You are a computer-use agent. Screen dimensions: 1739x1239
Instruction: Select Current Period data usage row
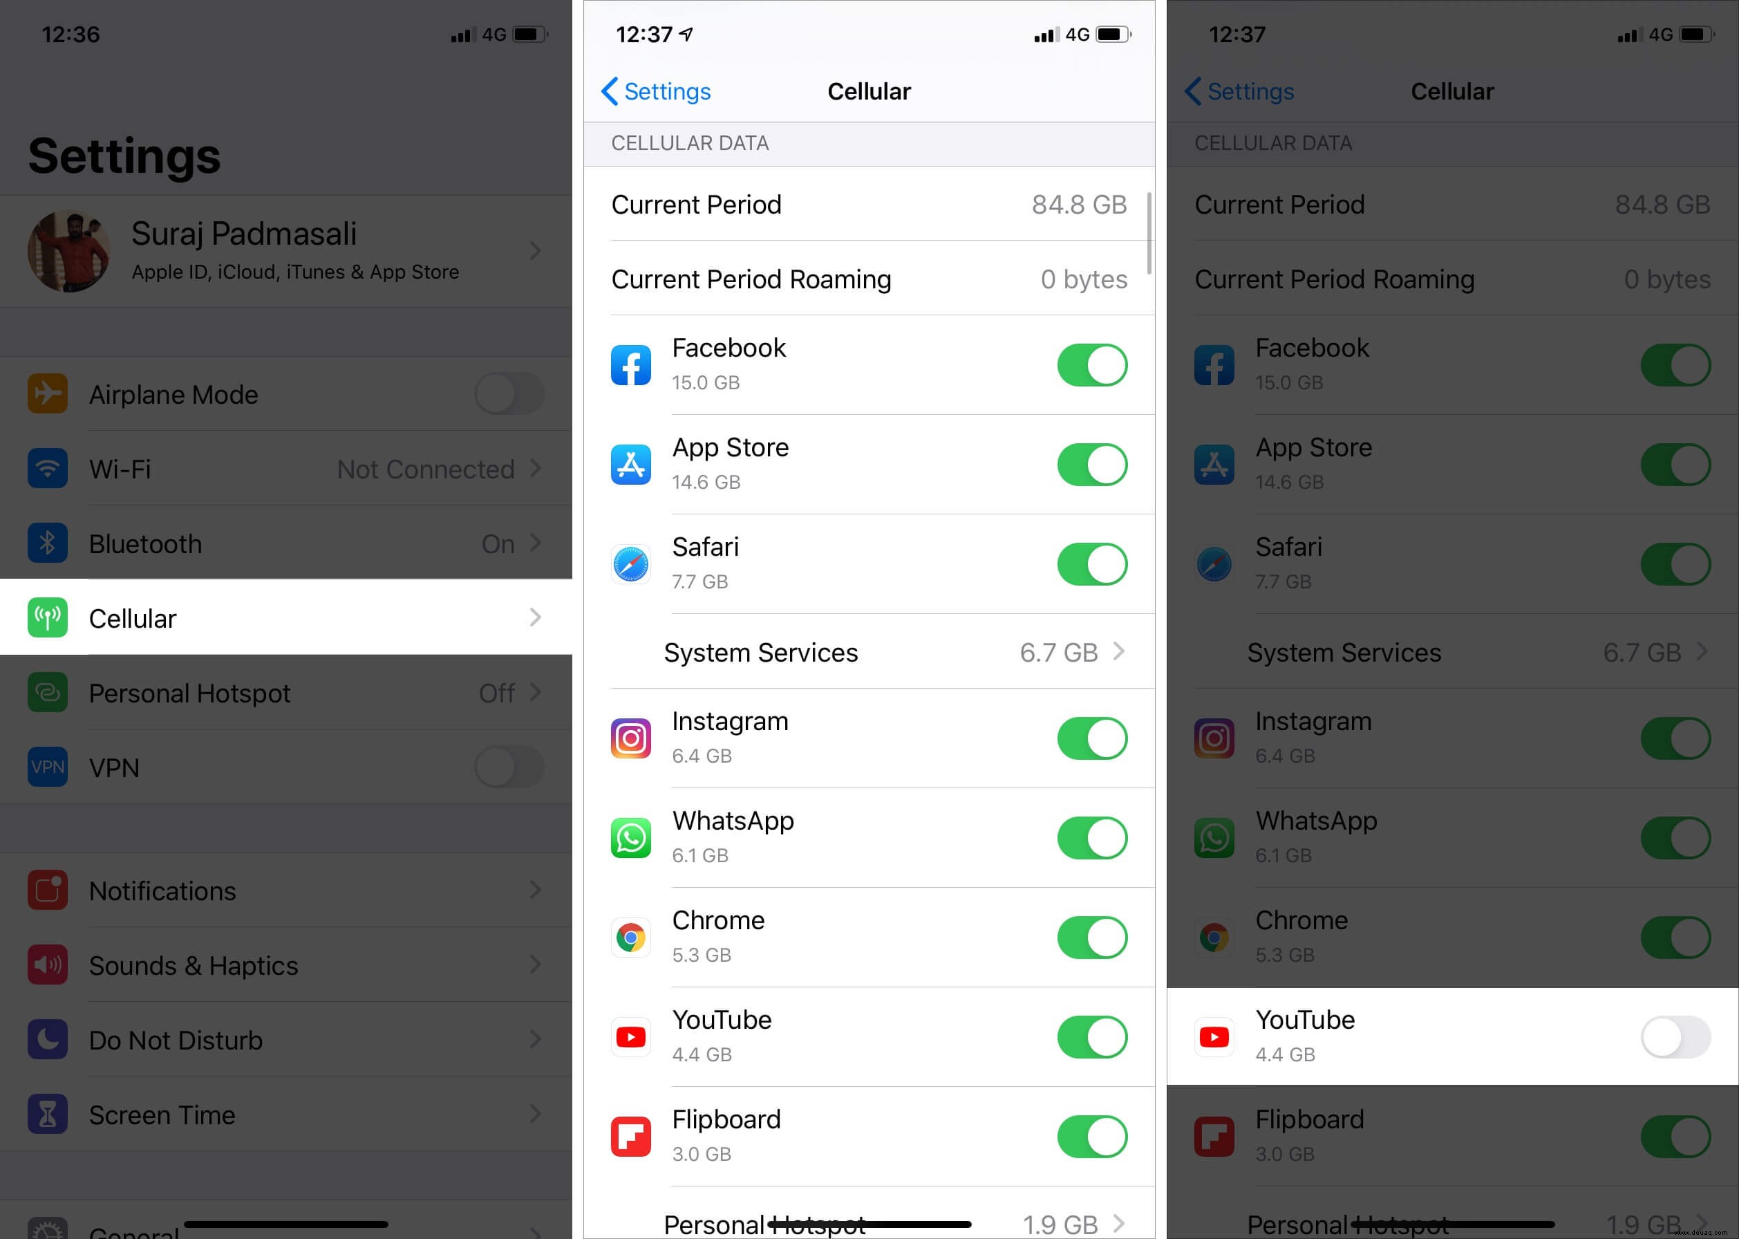coord(868,205)
